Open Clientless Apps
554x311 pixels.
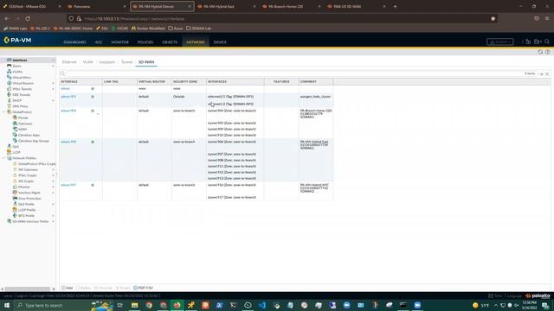29,135
